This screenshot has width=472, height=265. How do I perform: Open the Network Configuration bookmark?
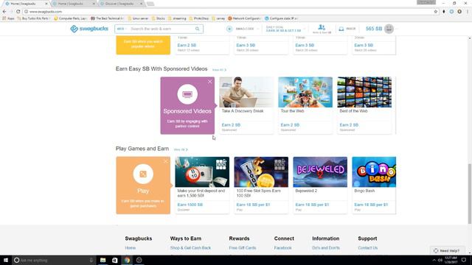point(244,18)
